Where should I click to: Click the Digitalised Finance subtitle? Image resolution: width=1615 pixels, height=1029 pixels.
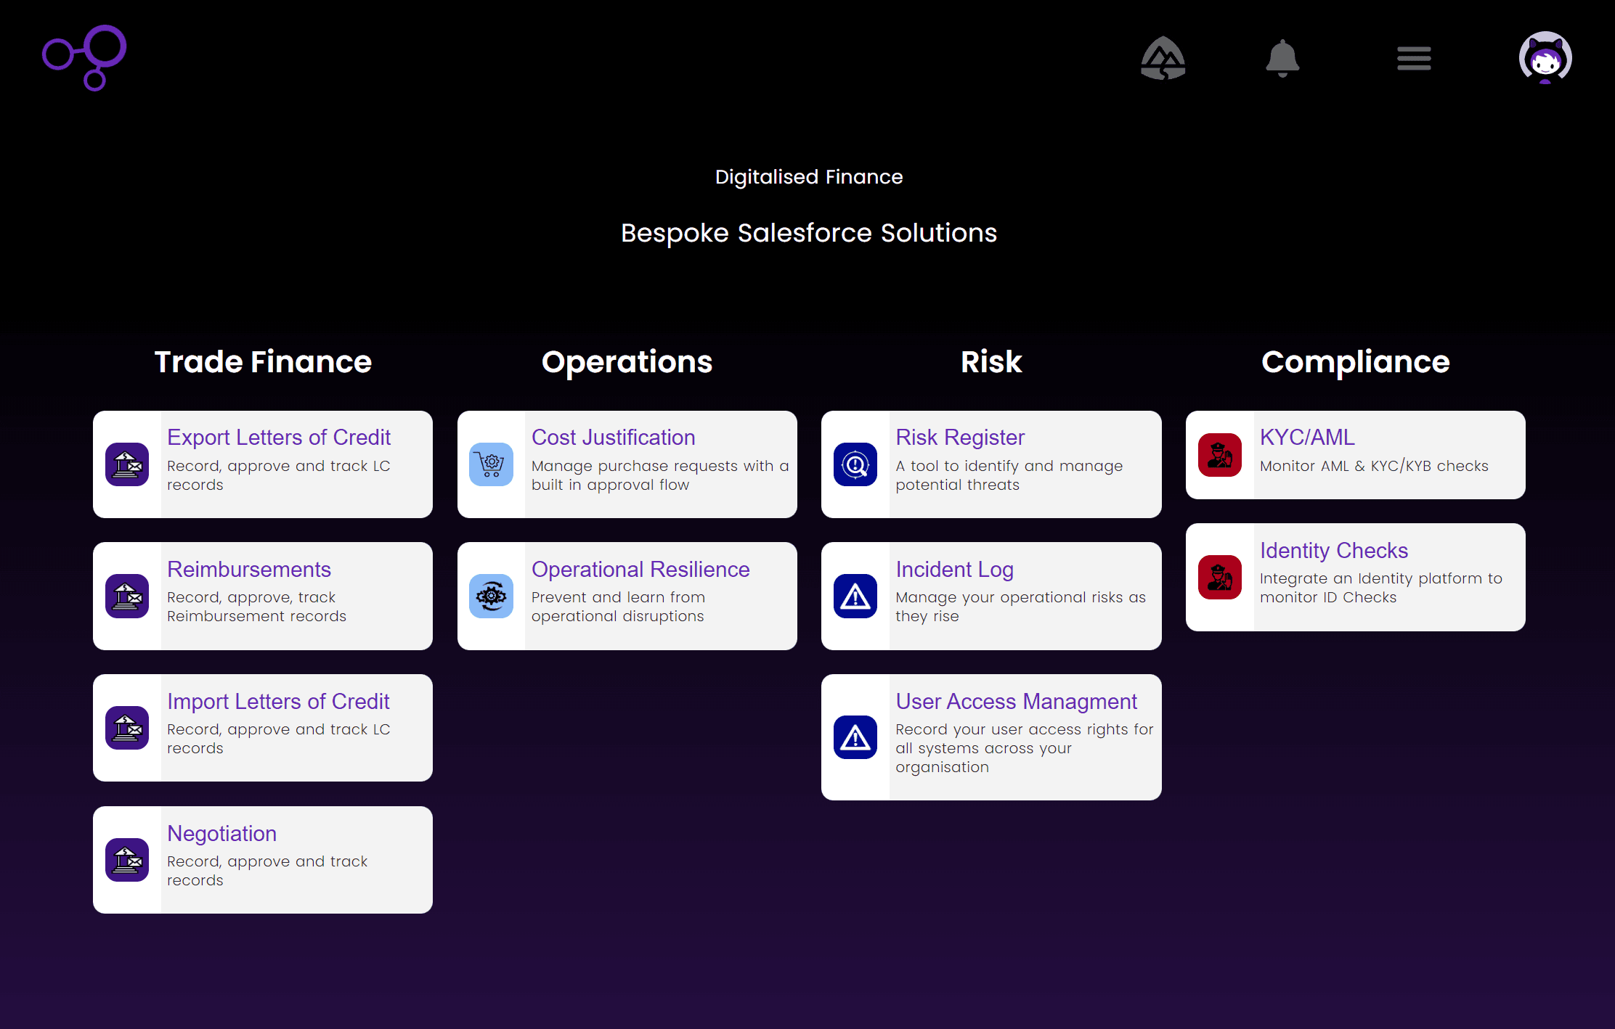(x=809, y=177)
